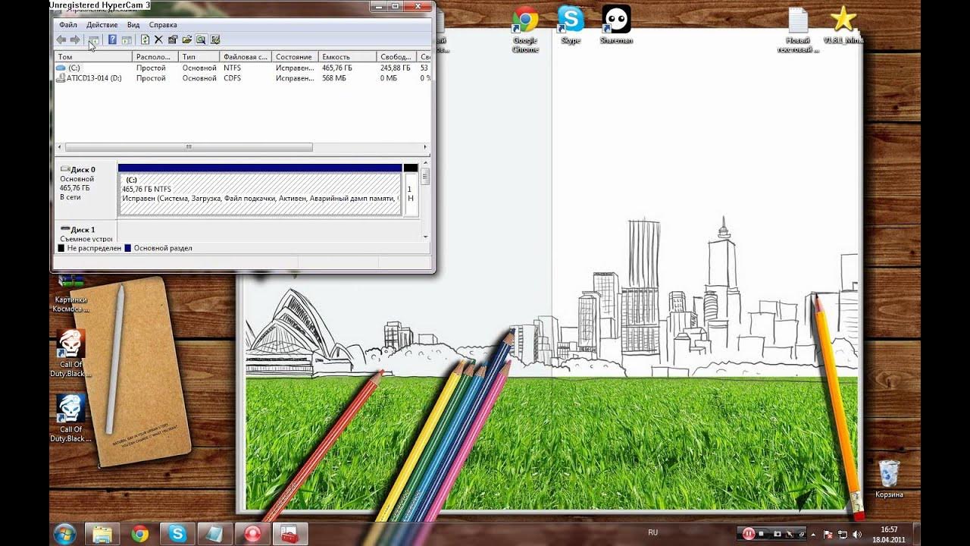970x546 pixels.
Task: Pause recording with the red HyperCam pause button
Action: [748, 534]
